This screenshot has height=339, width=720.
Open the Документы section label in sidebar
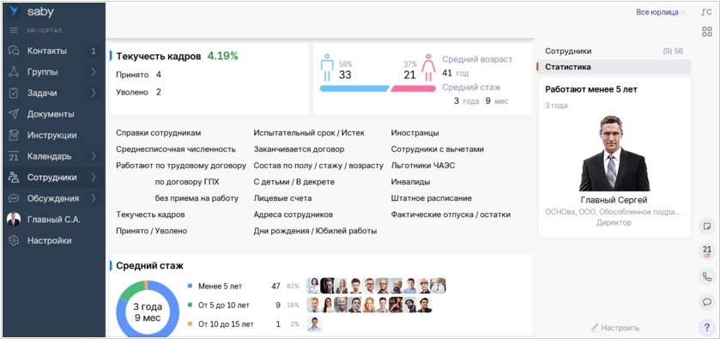[x=51, y=114]
